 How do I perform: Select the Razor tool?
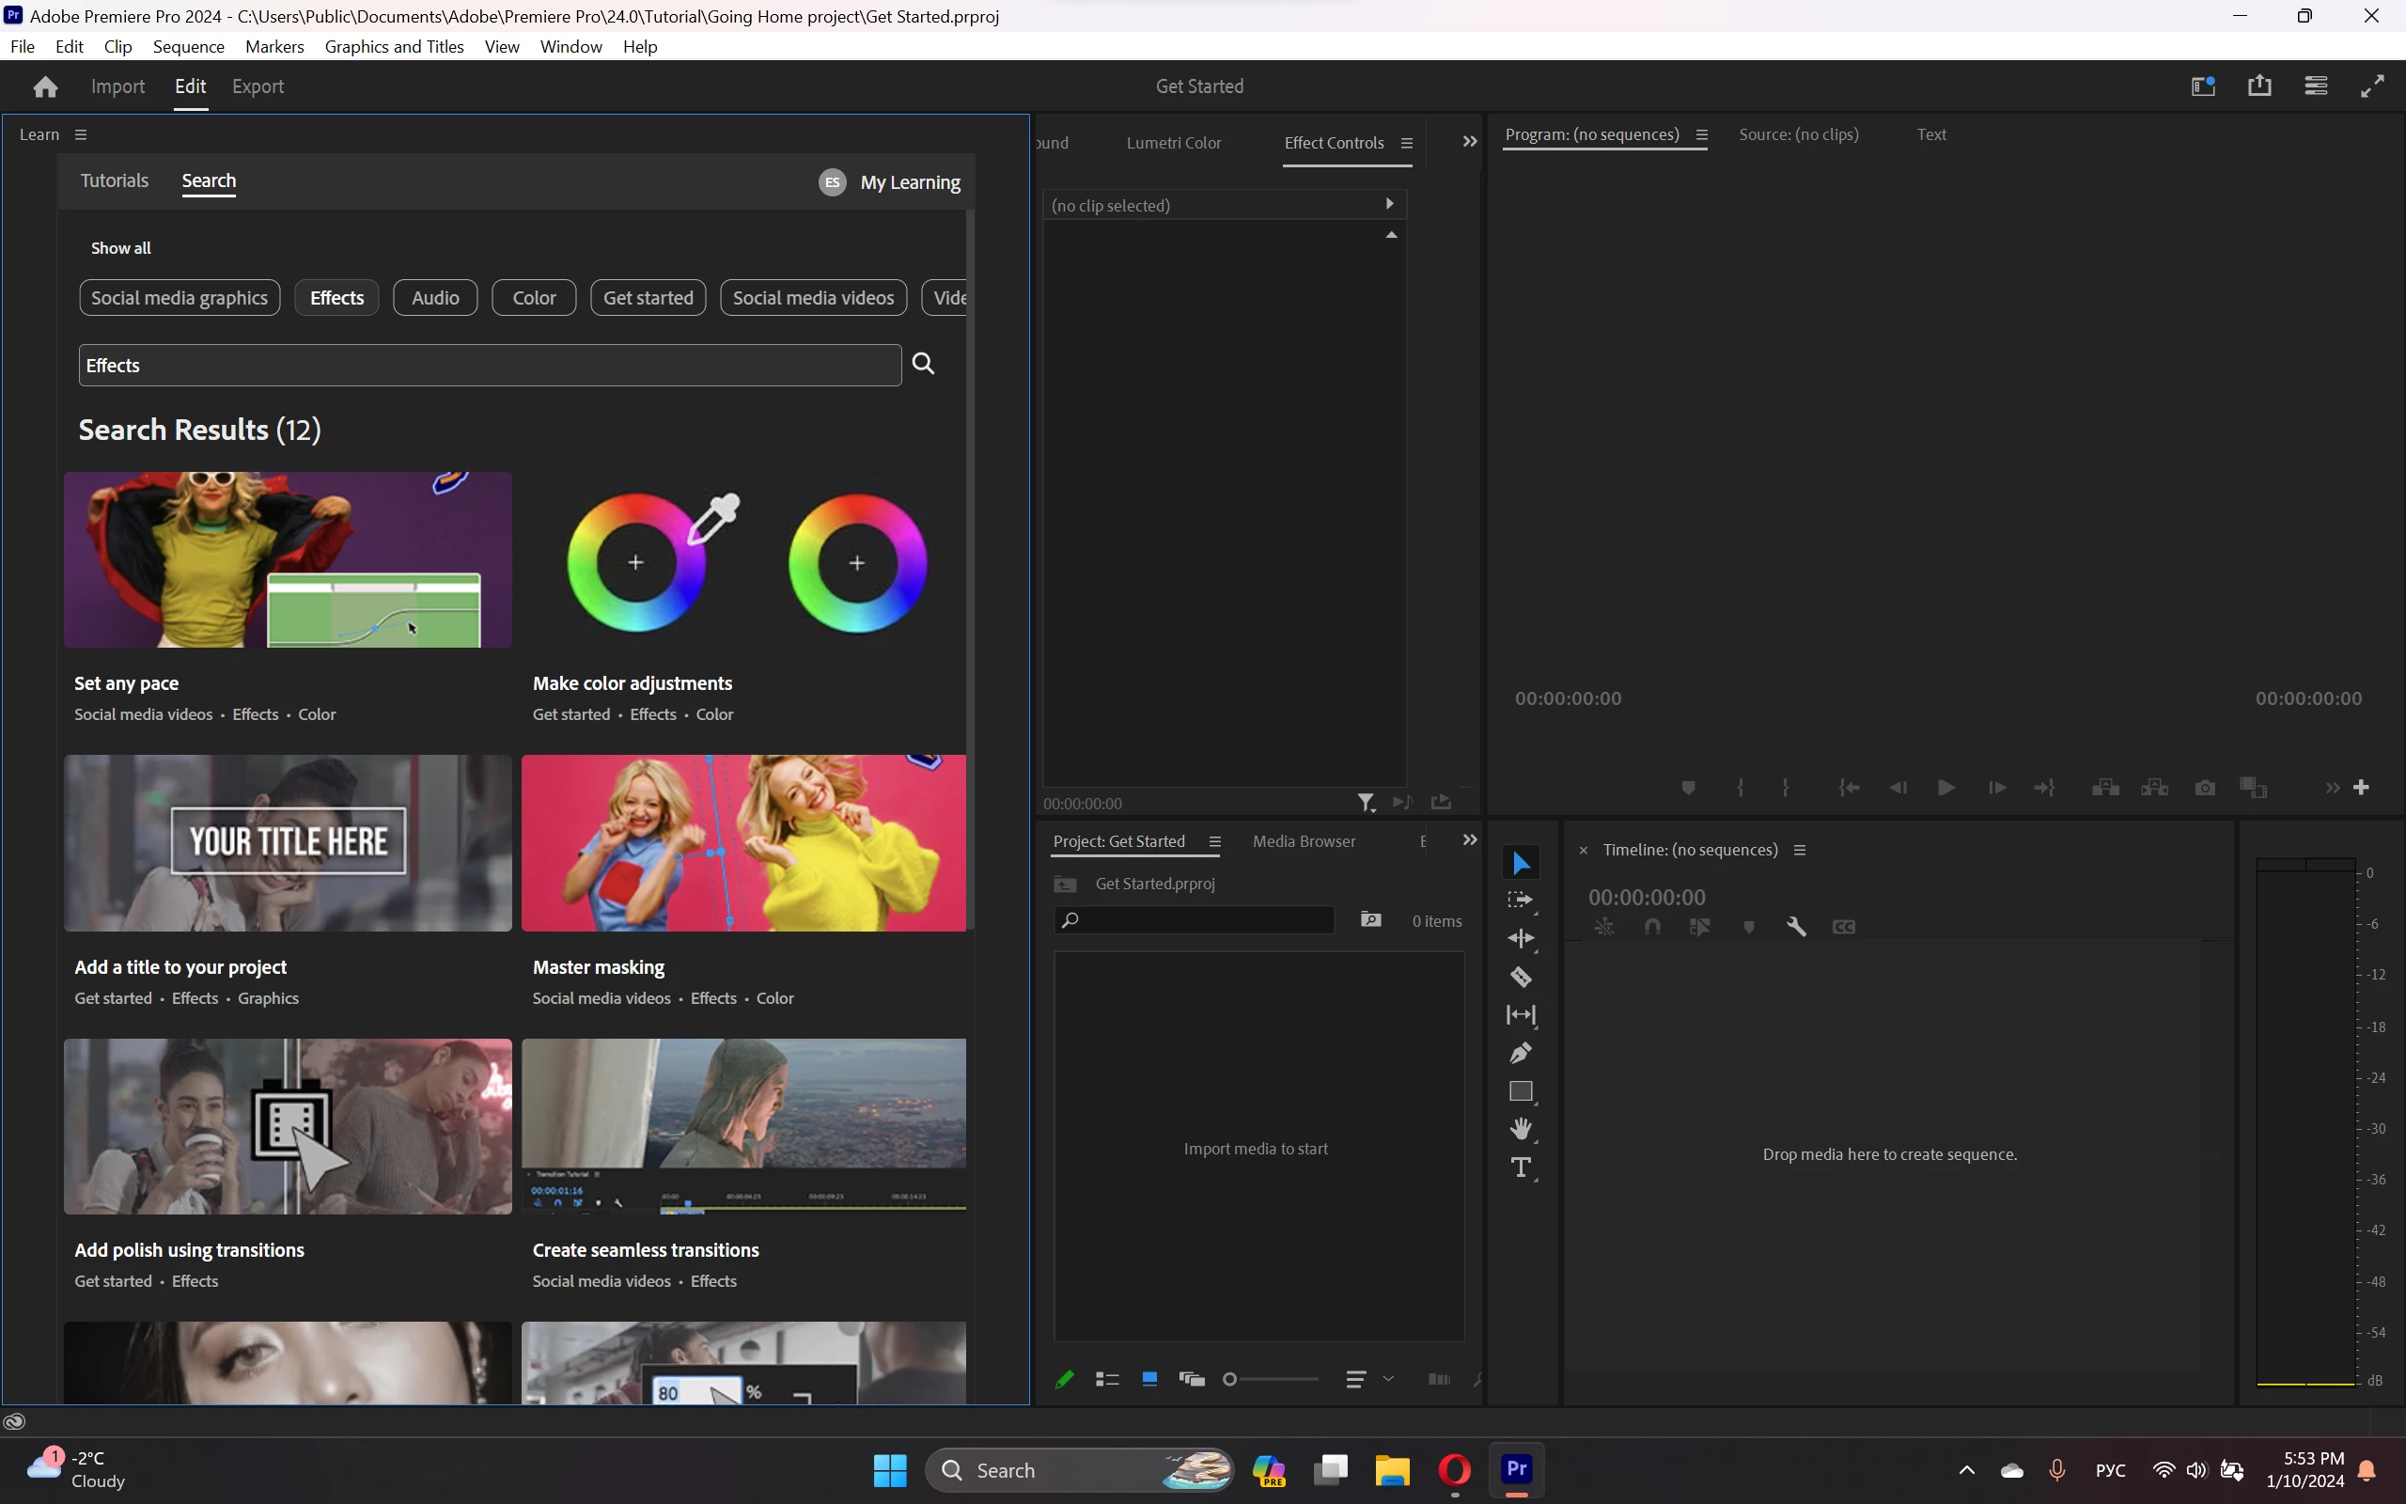point(1520,977)
